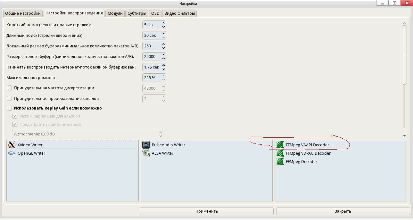Select OpenGL Writer in the list
The image size is (413, 220).
pos(72,153)
